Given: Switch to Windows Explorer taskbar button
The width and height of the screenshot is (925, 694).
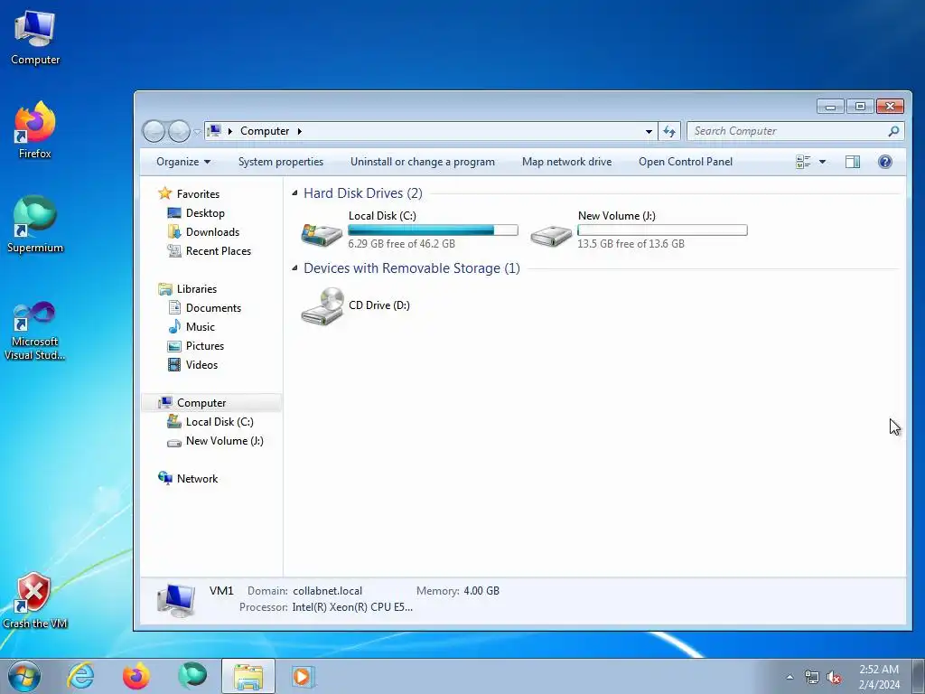Looking at the screenshot, I should [248, 676].
